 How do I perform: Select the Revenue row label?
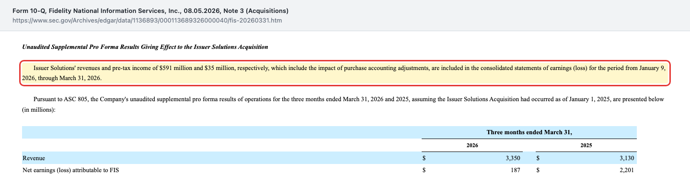coord(34,158)
